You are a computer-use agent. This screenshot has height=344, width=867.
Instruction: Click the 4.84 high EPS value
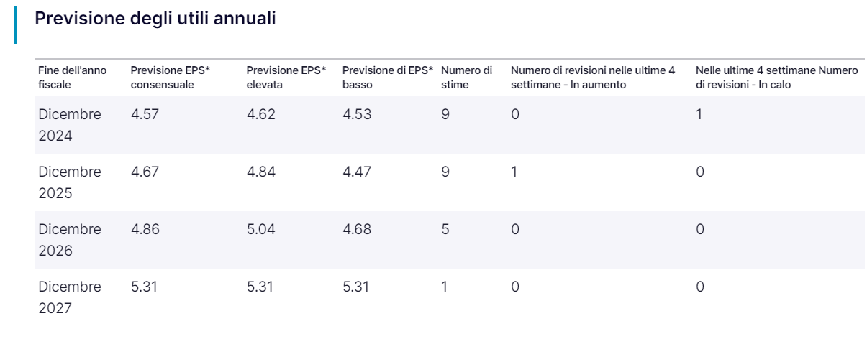pos(261,172)
